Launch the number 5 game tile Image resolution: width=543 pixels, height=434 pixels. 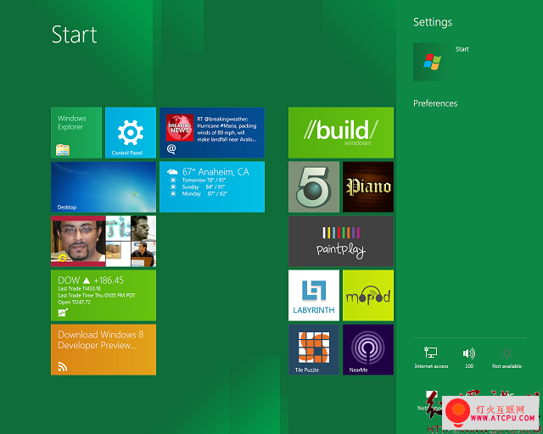[314, 186]
